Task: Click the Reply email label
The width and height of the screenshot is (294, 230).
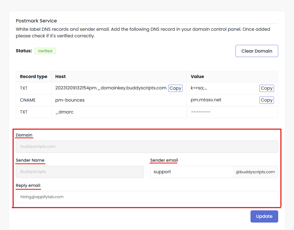Action: click(28, 185)
